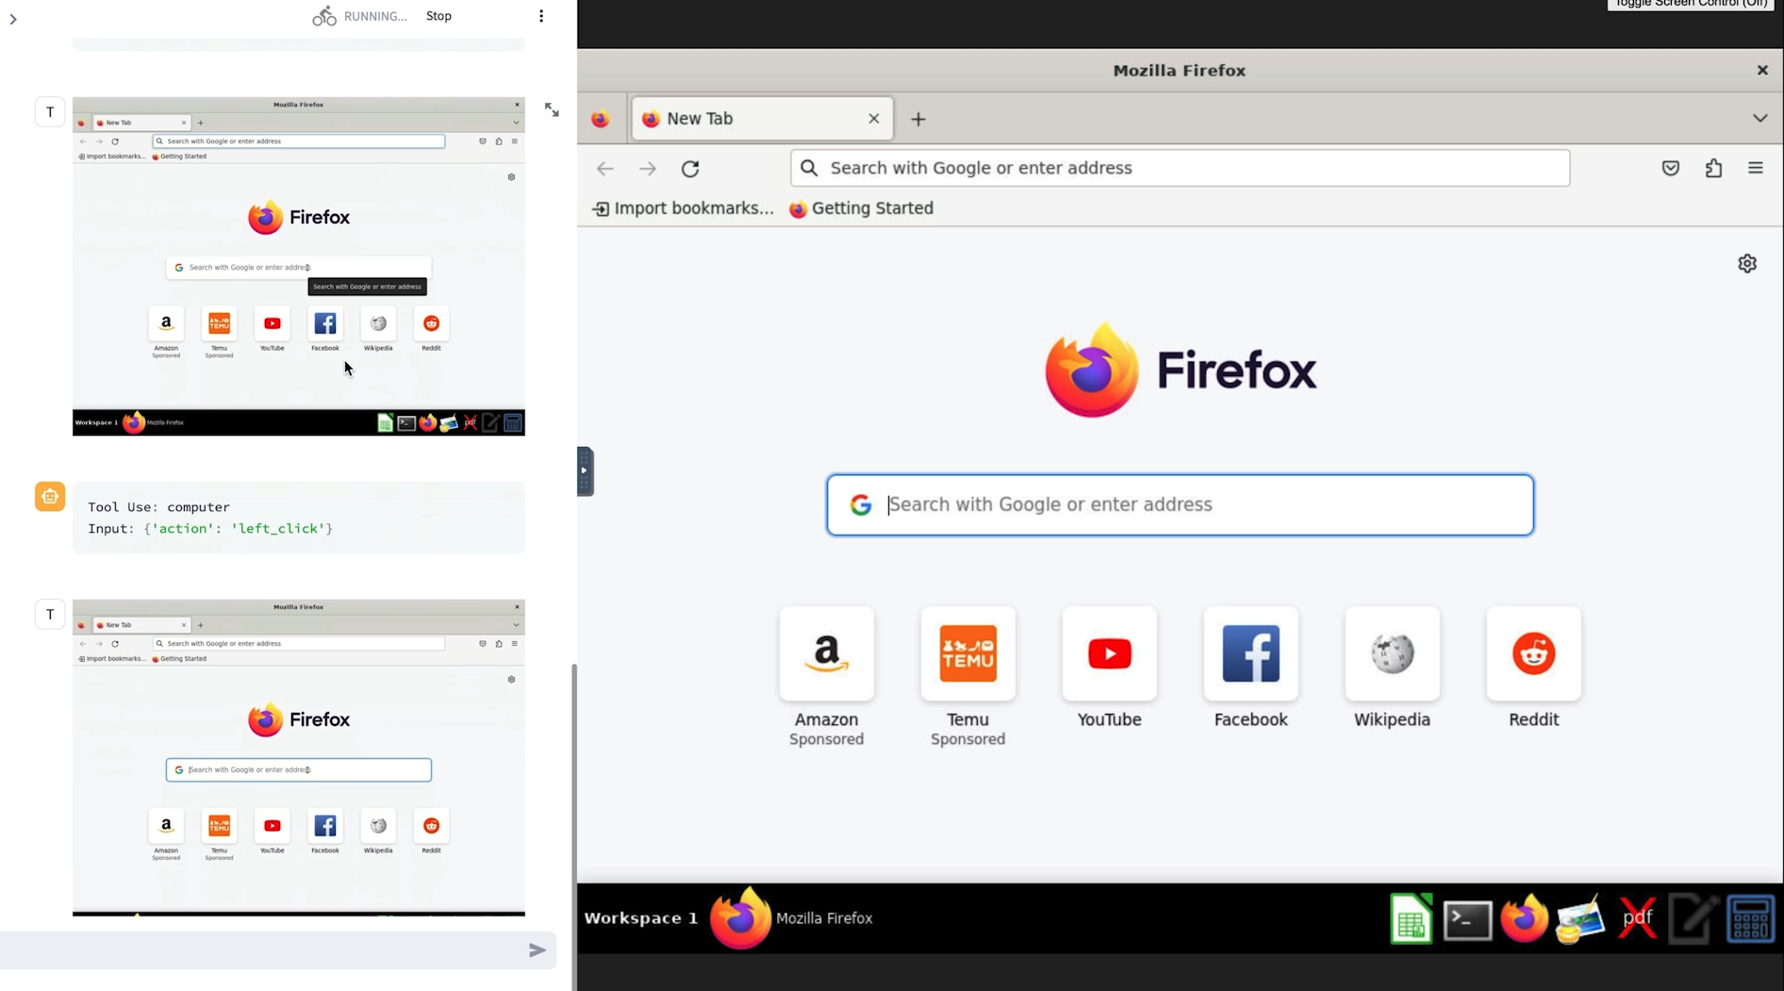Image resolution: width=1784 pixels, height=991 pixels.
Task: Click Workspace 1 label in taskbar
Action: click(x=641, y=918)
